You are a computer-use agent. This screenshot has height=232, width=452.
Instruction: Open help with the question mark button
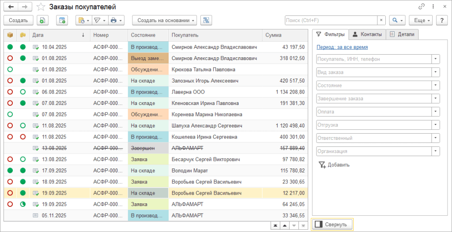point(441,20)
